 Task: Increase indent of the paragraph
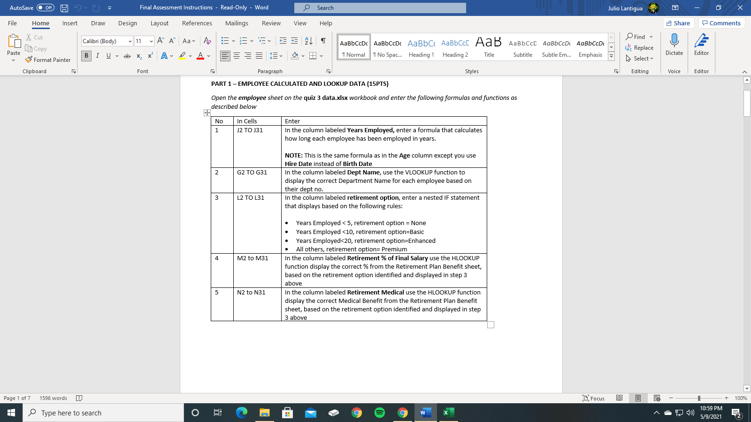tap(295, 41)
